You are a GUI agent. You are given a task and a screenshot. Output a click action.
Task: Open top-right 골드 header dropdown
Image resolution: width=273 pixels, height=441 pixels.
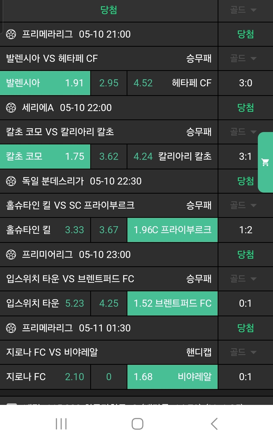pyautogui.click(x=243, y=10)
